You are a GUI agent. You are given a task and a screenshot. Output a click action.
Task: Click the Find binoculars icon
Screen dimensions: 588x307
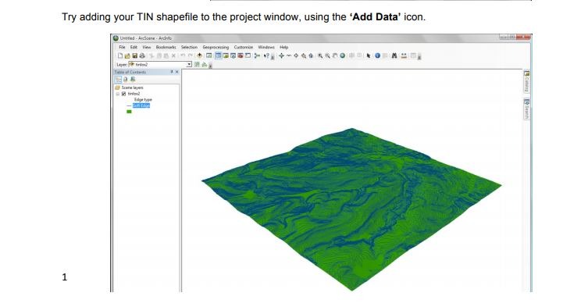point(394,55)
